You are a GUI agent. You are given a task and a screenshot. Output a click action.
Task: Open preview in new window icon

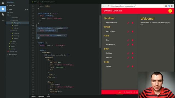171,6
